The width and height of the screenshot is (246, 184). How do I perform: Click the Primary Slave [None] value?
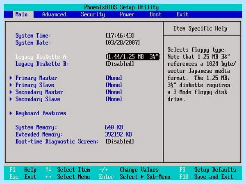114,85
